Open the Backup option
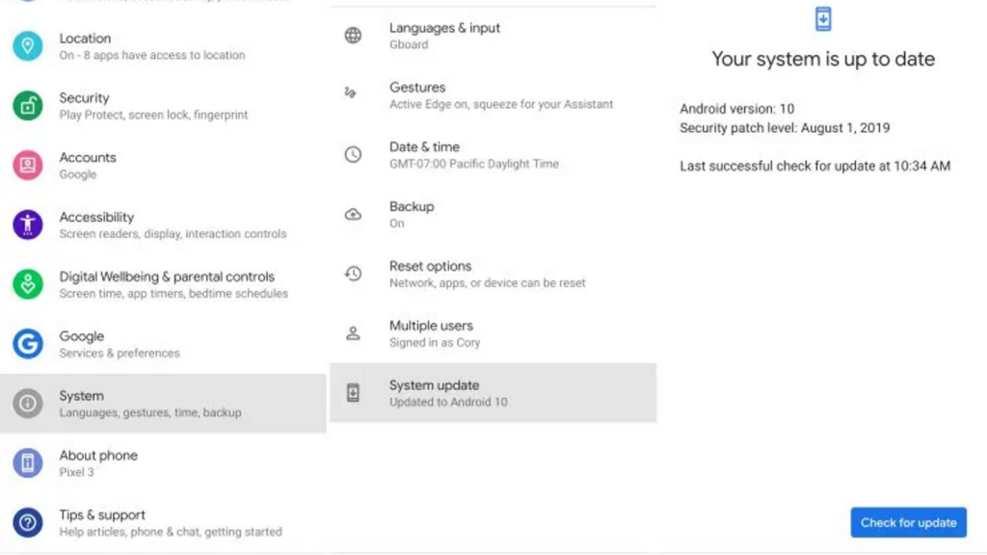Screen dimensions: 987x555 point(493,214)
